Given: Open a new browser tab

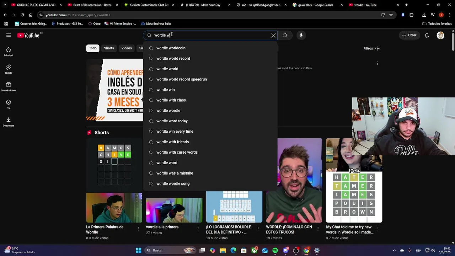Looking at the screenshot, I should [x=406, y=5].
